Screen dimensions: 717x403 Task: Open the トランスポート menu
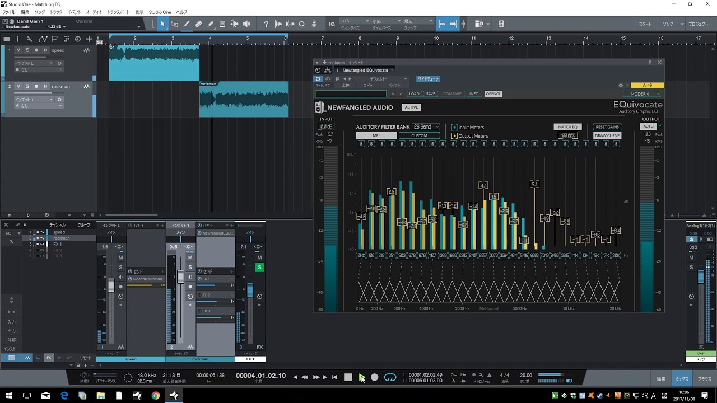(118, 12)
